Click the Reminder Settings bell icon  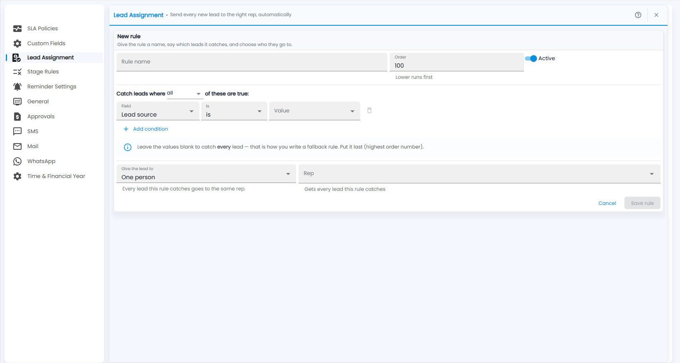17,87
